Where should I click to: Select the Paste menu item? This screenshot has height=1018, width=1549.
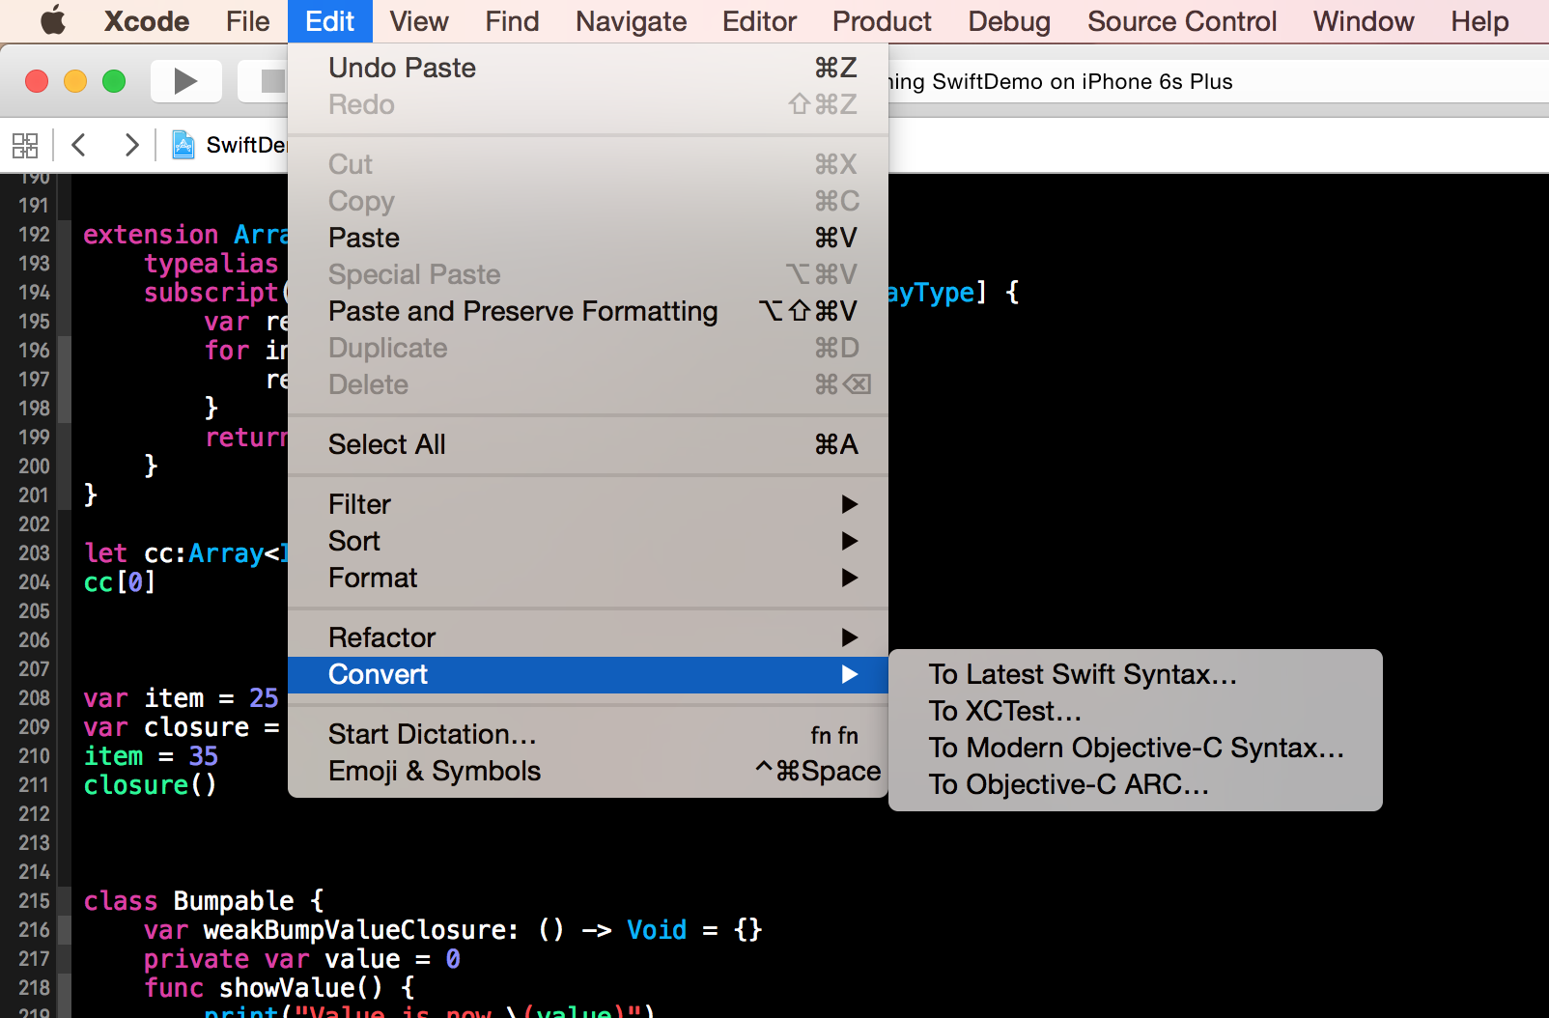(x=588, y=238)
